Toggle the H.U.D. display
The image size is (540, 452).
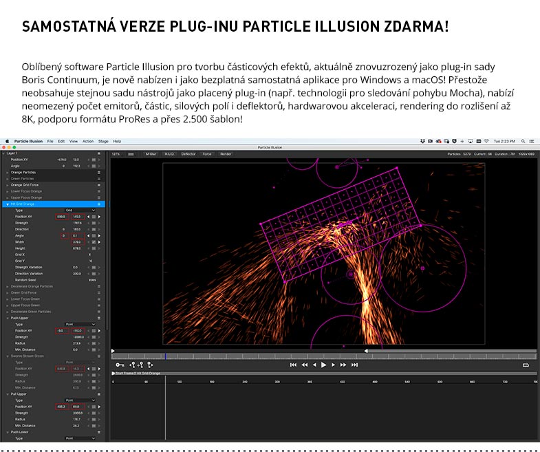click(169, 154)
